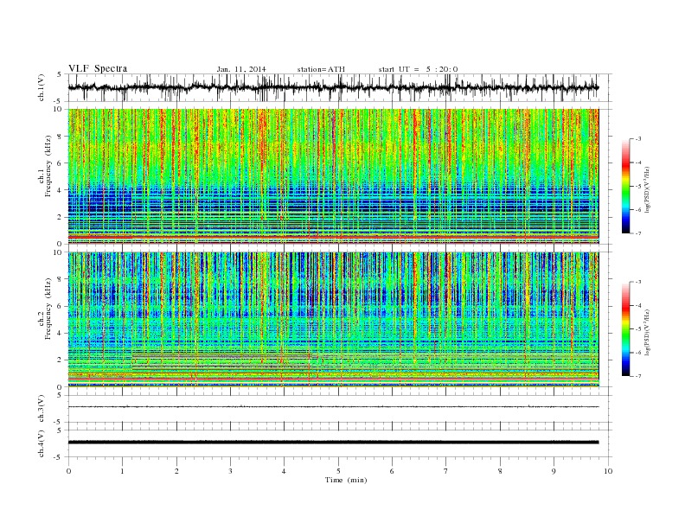Click the ch.1 spectrogram plot

click(333, 176)
